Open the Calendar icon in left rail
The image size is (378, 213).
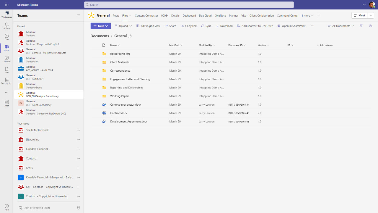coord(6,59)
